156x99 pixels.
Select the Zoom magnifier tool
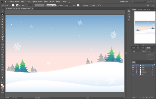point(2,80)
